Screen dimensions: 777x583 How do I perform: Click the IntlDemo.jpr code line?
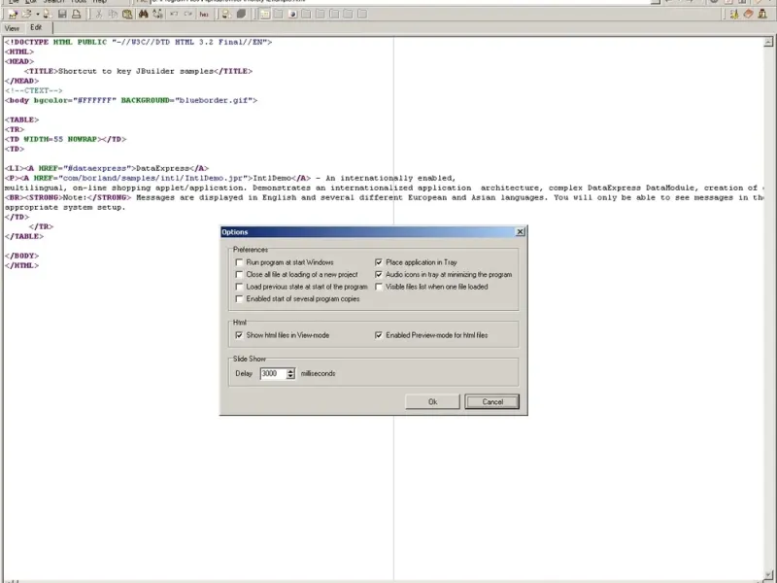[230, 178]
